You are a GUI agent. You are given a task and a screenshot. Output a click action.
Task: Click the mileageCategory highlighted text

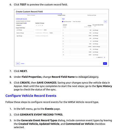[88, 77]
